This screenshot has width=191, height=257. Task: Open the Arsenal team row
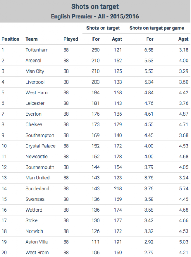pos(95,61)
